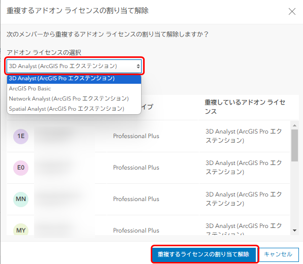Click Professional Plus in the MY row
303x264 pixels.
click(136, 230)
